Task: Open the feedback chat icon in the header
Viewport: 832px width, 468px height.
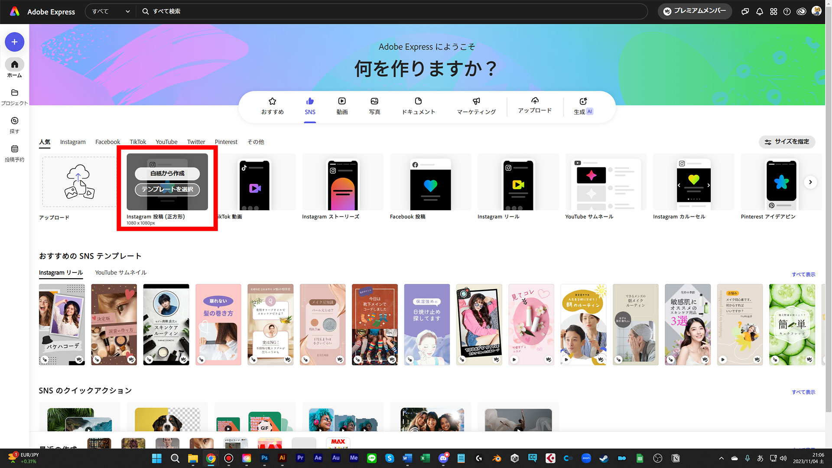Action: click(x=745, y=11)
